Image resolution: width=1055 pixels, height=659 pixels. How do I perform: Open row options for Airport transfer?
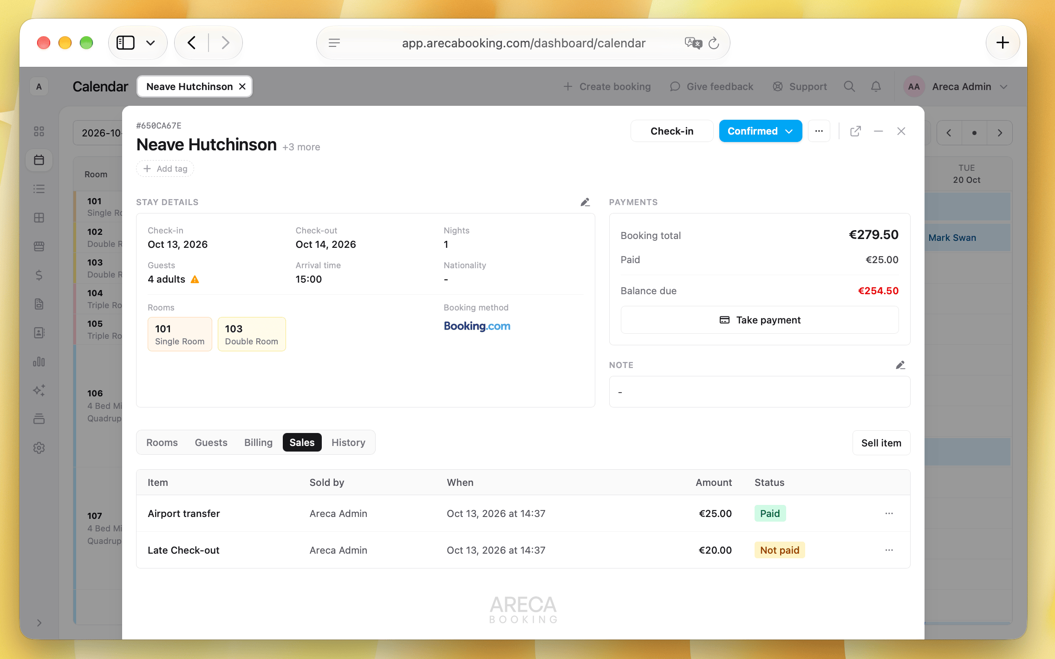click(x=889, y=514)
